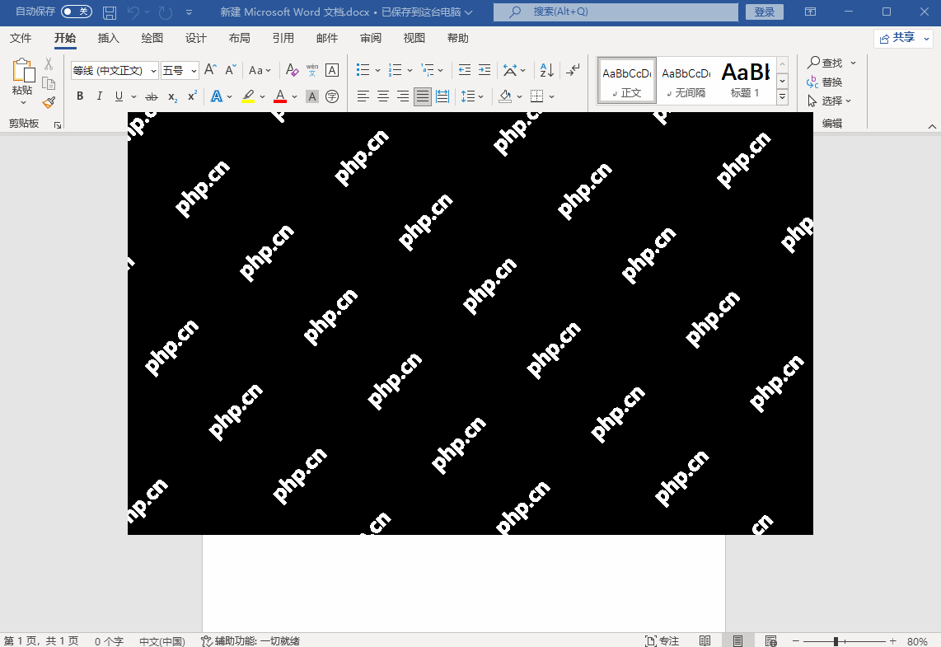The image size is (941, 647).
Task: Switch to the 布局 ribbon tab
Action: pos(240,38)
